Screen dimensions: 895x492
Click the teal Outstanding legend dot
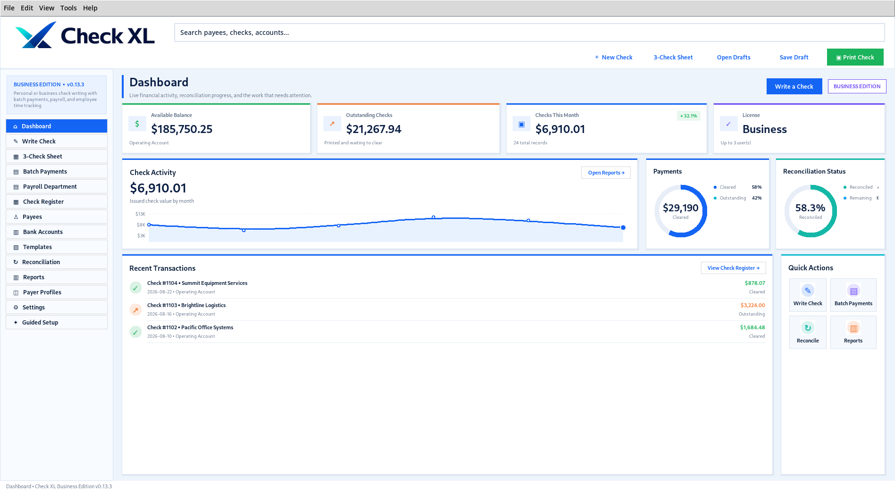(x=715, y=198)
